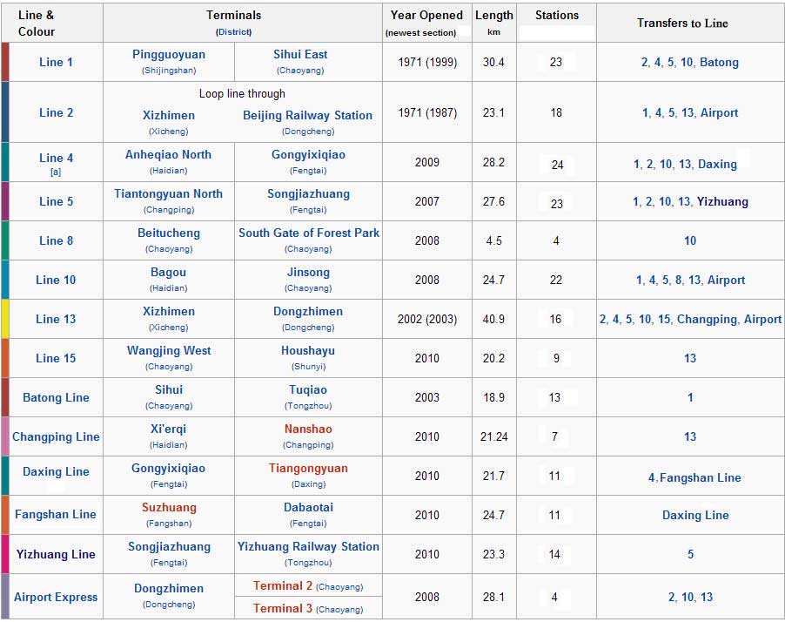Click the Anheqiao North terminal link
Screen dimensions: 785x622
168,154
